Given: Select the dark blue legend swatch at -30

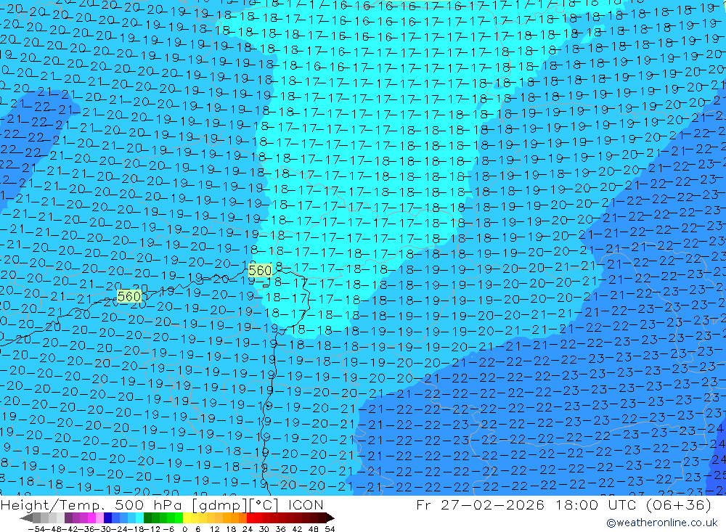Looking at the screenshot, I should 107,518.
